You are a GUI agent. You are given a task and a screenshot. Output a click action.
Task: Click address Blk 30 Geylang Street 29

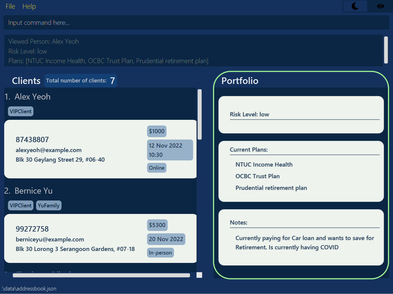60,160
